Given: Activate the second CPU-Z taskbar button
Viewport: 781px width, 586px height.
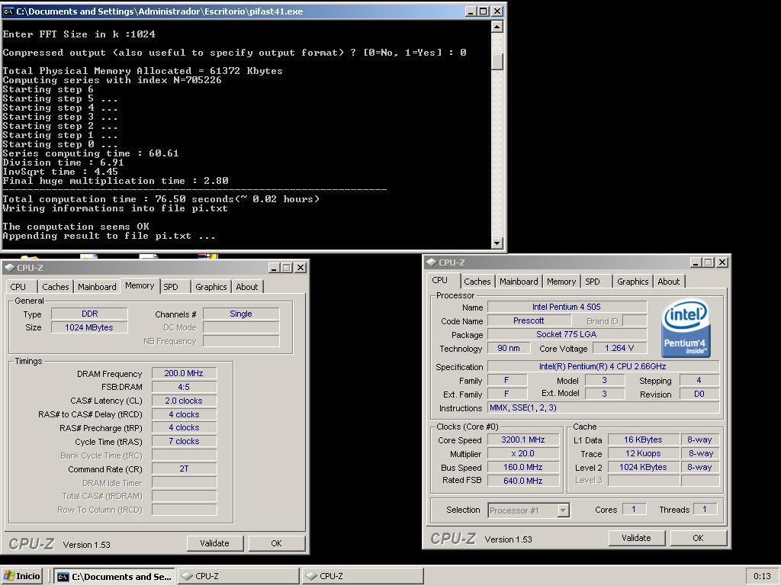Looking at the screenshot, I should (x=362, y=577).
